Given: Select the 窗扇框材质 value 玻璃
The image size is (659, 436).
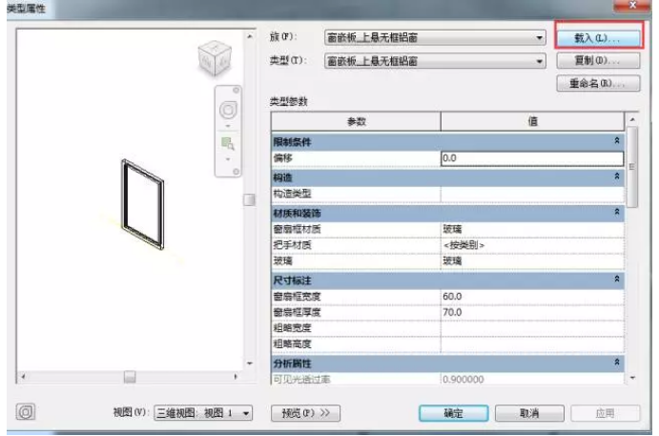Looking at the screenshot, I should pyautogui.click(x=532, y=229).
